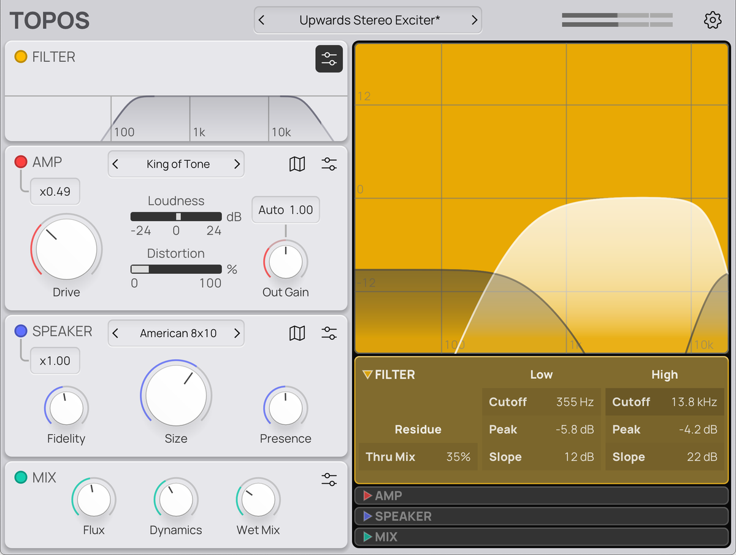Toggle the AMP section red power button
Image resolution: width=736 pixels, height=555 pixels.
21,162
